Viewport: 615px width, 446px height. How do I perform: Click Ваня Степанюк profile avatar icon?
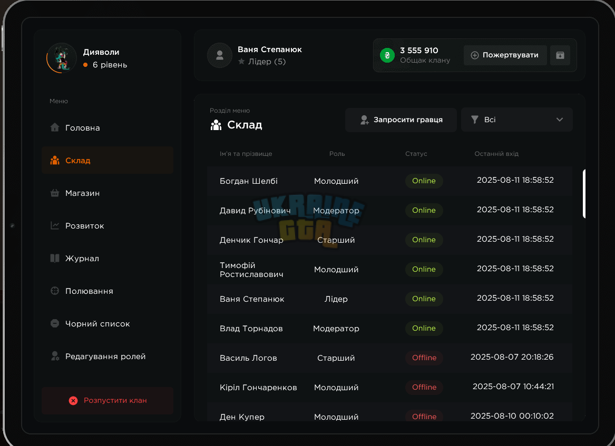[220, 55]
